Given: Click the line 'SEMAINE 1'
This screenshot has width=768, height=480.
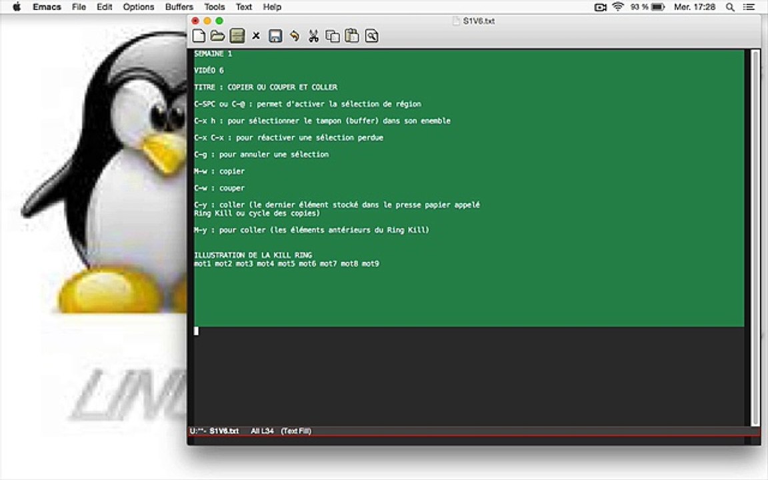Looking at the screenshot, I should (213, 53).
